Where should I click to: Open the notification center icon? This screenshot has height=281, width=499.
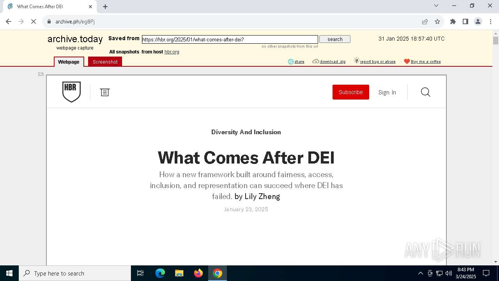(x=486, y=273)
